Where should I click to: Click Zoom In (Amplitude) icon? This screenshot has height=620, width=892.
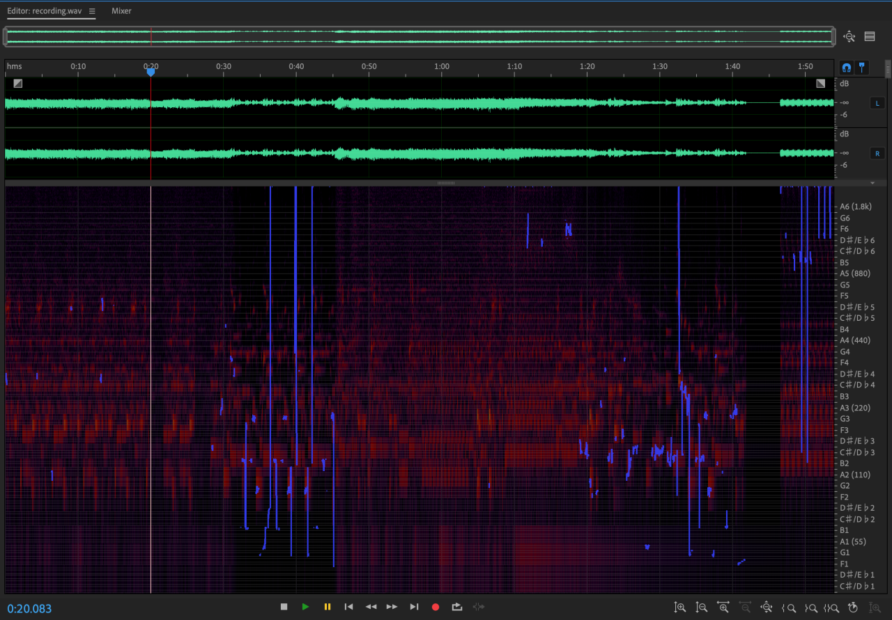point(679,607)
